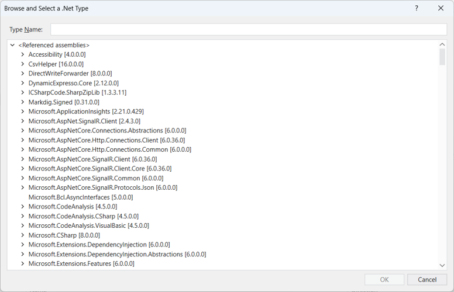Expand Microsoft.AspNetCore.SignalR.Client.Core node

click(23, 168)
